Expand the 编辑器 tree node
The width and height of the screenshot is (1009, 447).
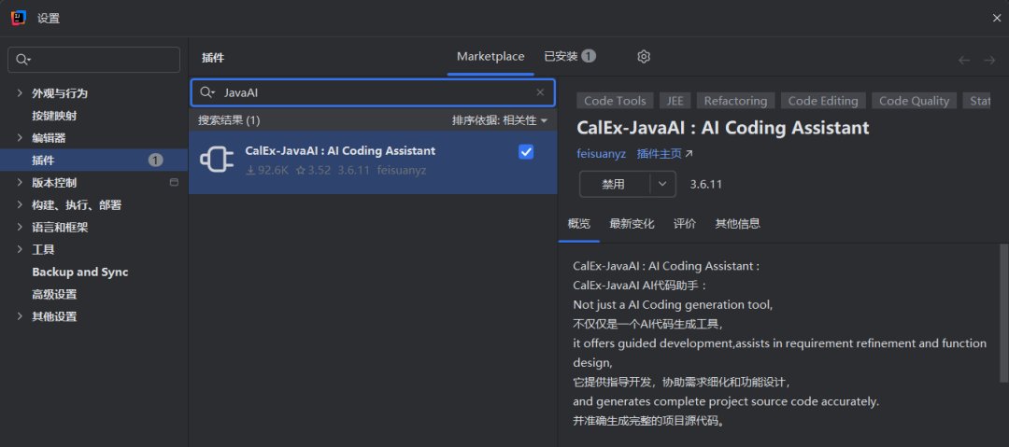20,138
